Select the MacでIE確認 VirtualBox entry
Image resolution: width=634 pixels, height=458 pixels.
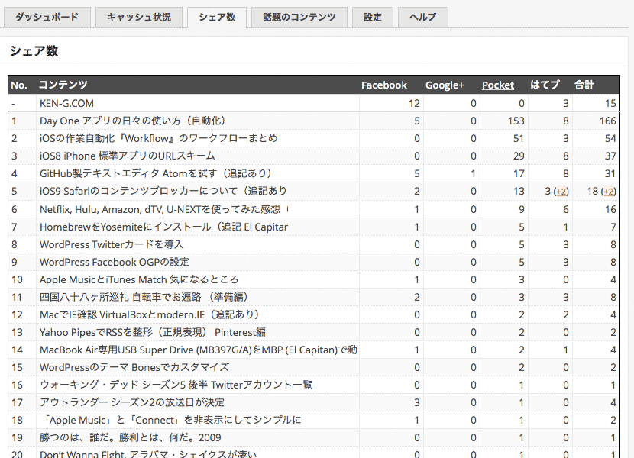149,314
